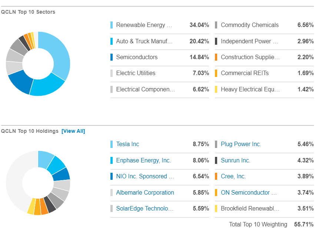The height and width of the screenshot is (229, 325).
Task: Click the Semiconductors legend color swatch
Action: [x=112, y=57]
